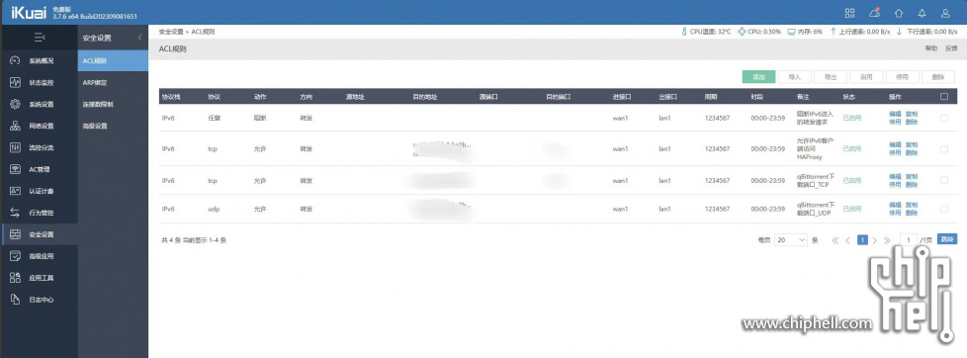
Task: Open the apps grid icon in header
Action: pos(849,13)
